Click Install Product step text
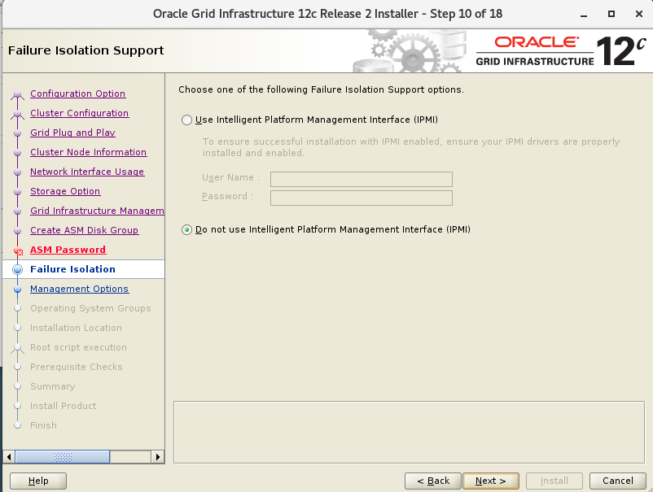Image resolution: width=653 pixels, height=492 pixels. pos(63,407)
